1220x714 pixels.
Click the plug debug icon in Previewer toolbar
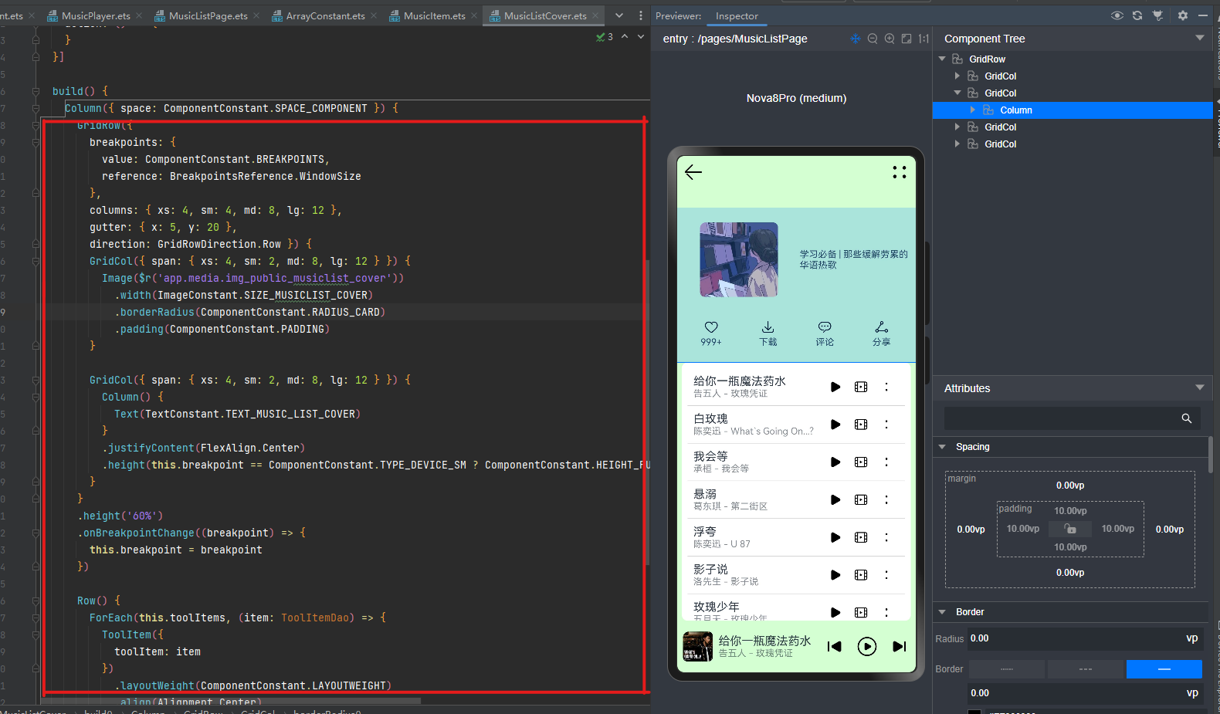[x=1157, y=15]
